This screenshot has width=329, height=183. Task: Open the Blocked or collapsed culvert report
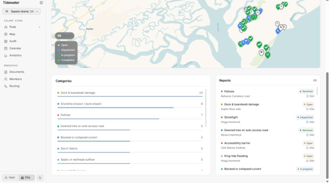(x=267, y=169)
